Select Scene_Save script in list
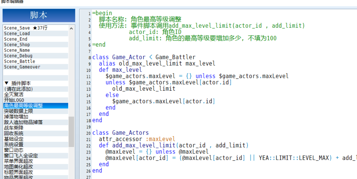 tap(36, 28)
